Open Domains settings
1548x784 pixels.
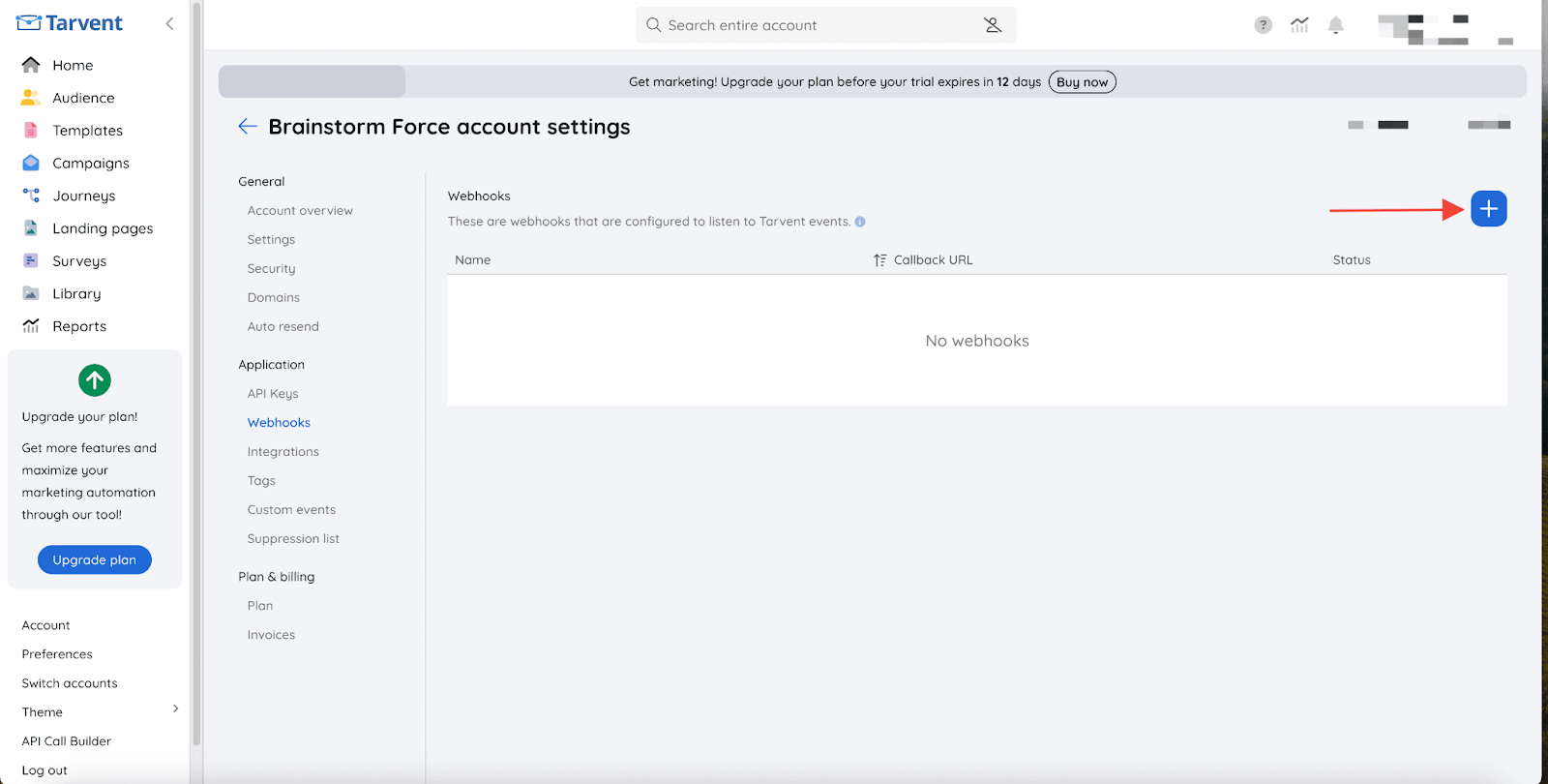[x=274, y=297]
